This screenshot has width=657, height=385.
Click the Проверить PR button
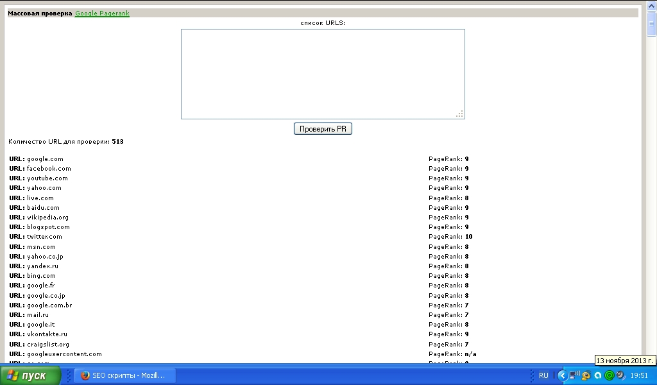pyautogui.click(x=323, y=128)
